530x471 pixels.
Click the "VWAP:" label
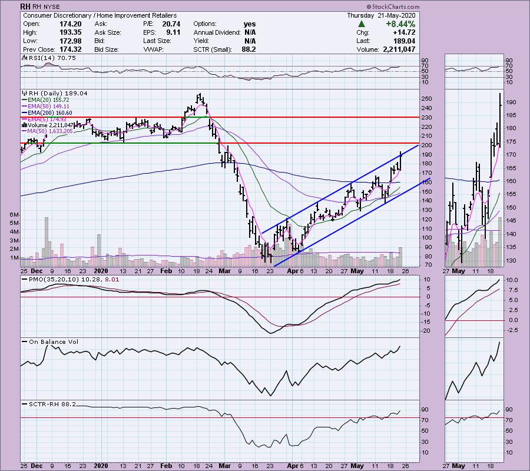point(153,49)
